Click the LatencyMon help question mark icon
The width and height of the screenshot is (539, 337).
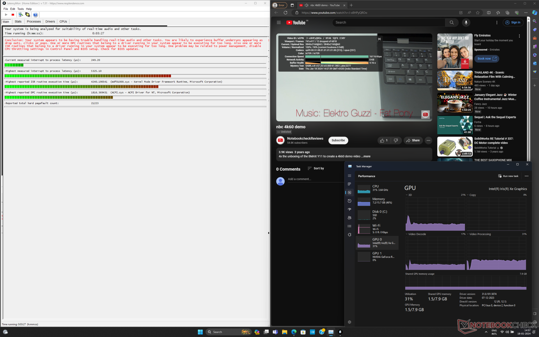[35, 15]
